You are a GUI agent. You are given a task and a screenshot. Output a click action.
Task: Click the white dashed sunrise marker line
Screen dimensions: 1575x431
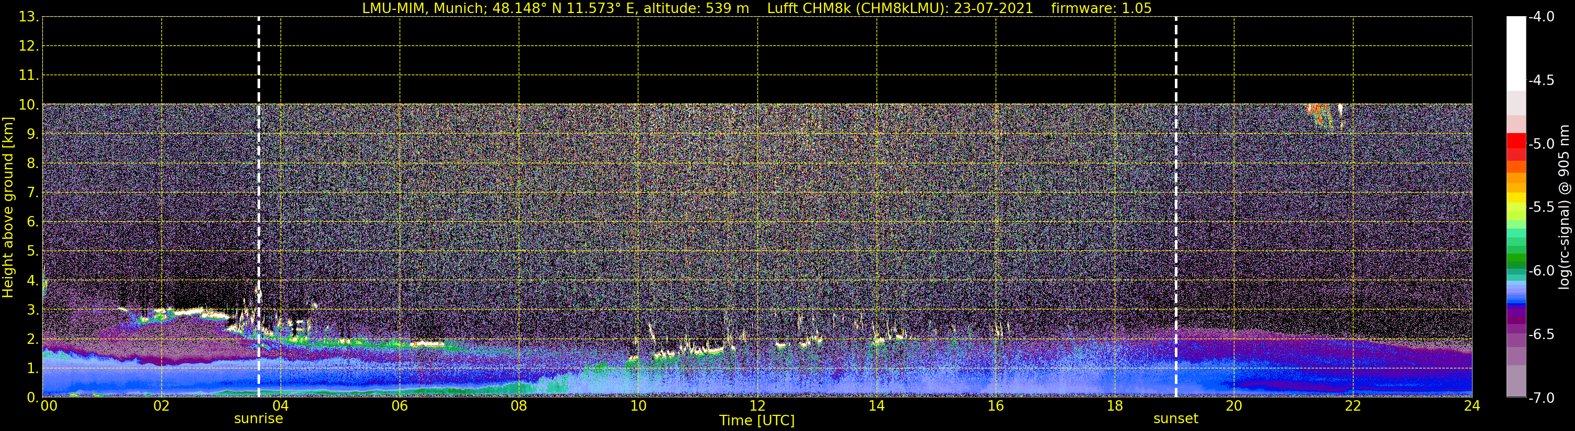click(259, 207)
